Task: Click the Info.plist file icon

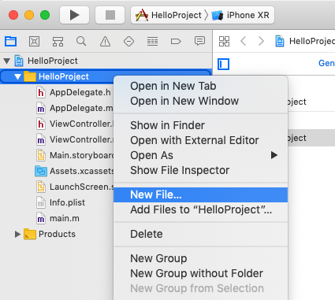Action: pos(41,202)
